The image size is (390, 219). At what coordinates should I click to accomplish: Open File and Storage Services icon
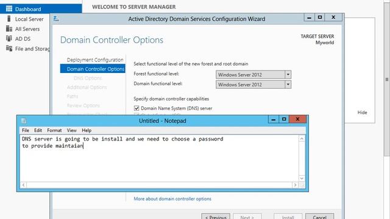point(9,49)
